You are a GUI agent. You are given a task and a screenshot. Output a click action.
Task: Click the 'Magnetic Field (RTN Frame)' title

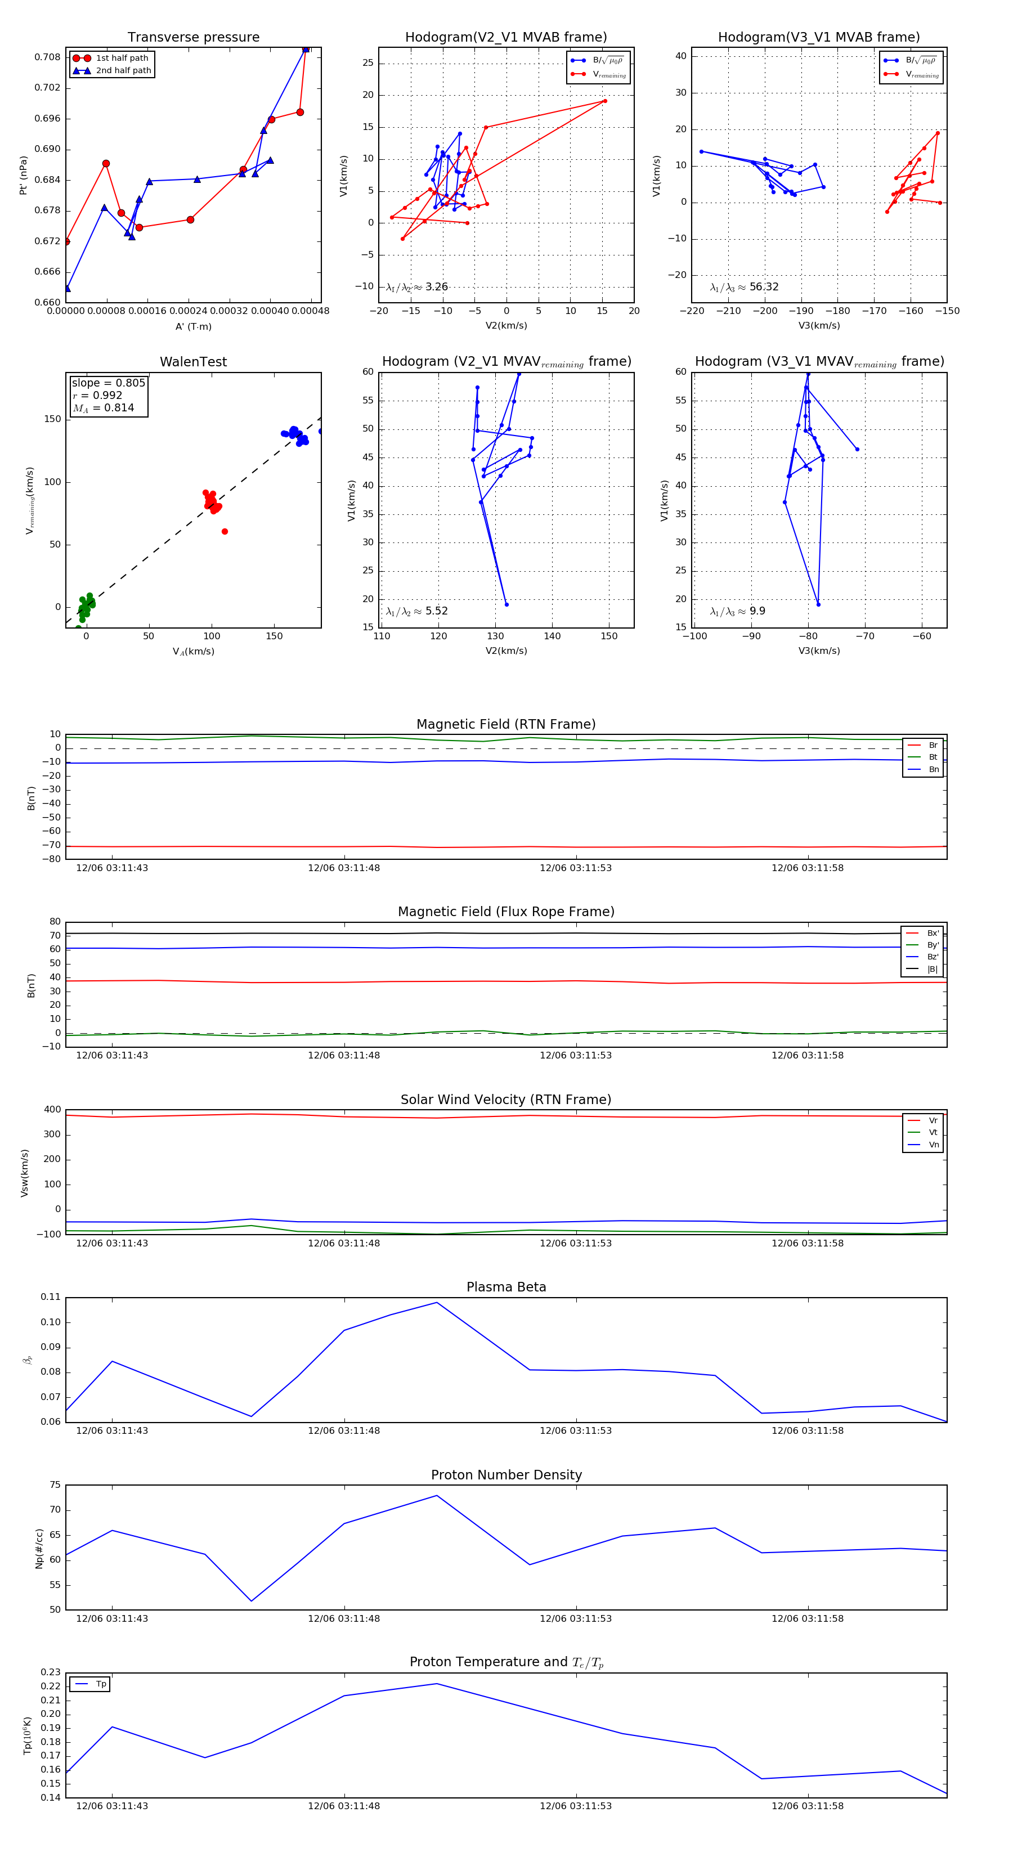point(506,724)
